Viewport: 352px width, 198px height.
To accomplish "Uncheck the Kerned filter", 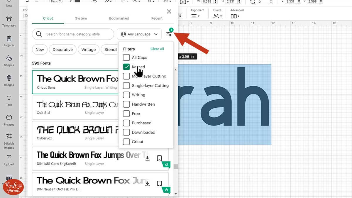I will [126, 67].
